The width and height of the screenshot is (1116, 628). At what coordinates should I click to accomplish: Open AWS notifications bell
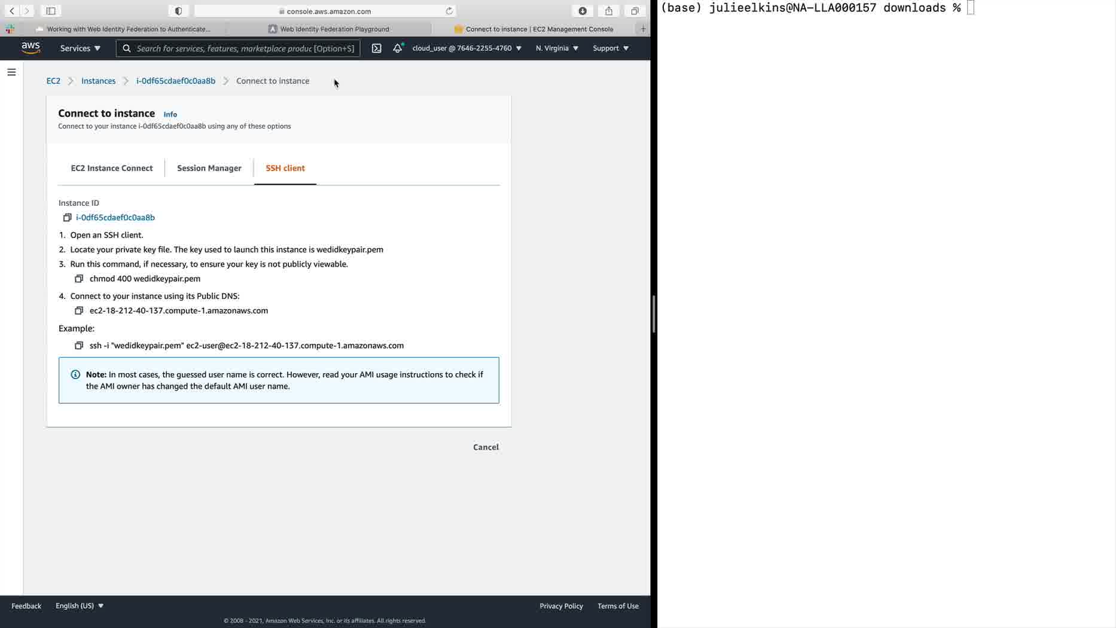[398, 48]
